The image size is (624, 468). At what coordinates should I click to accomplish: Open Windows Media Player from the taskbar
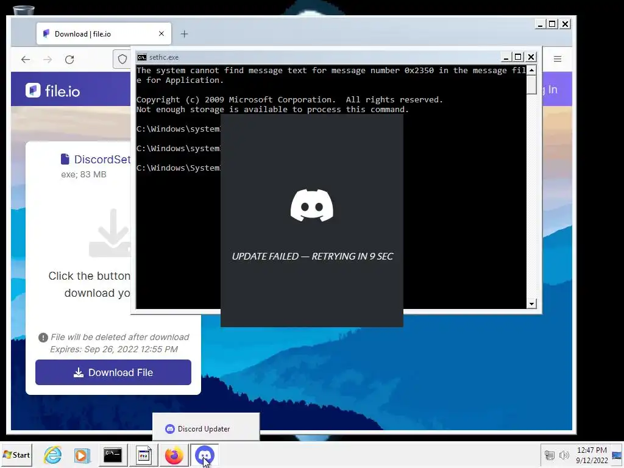(82, 455)
